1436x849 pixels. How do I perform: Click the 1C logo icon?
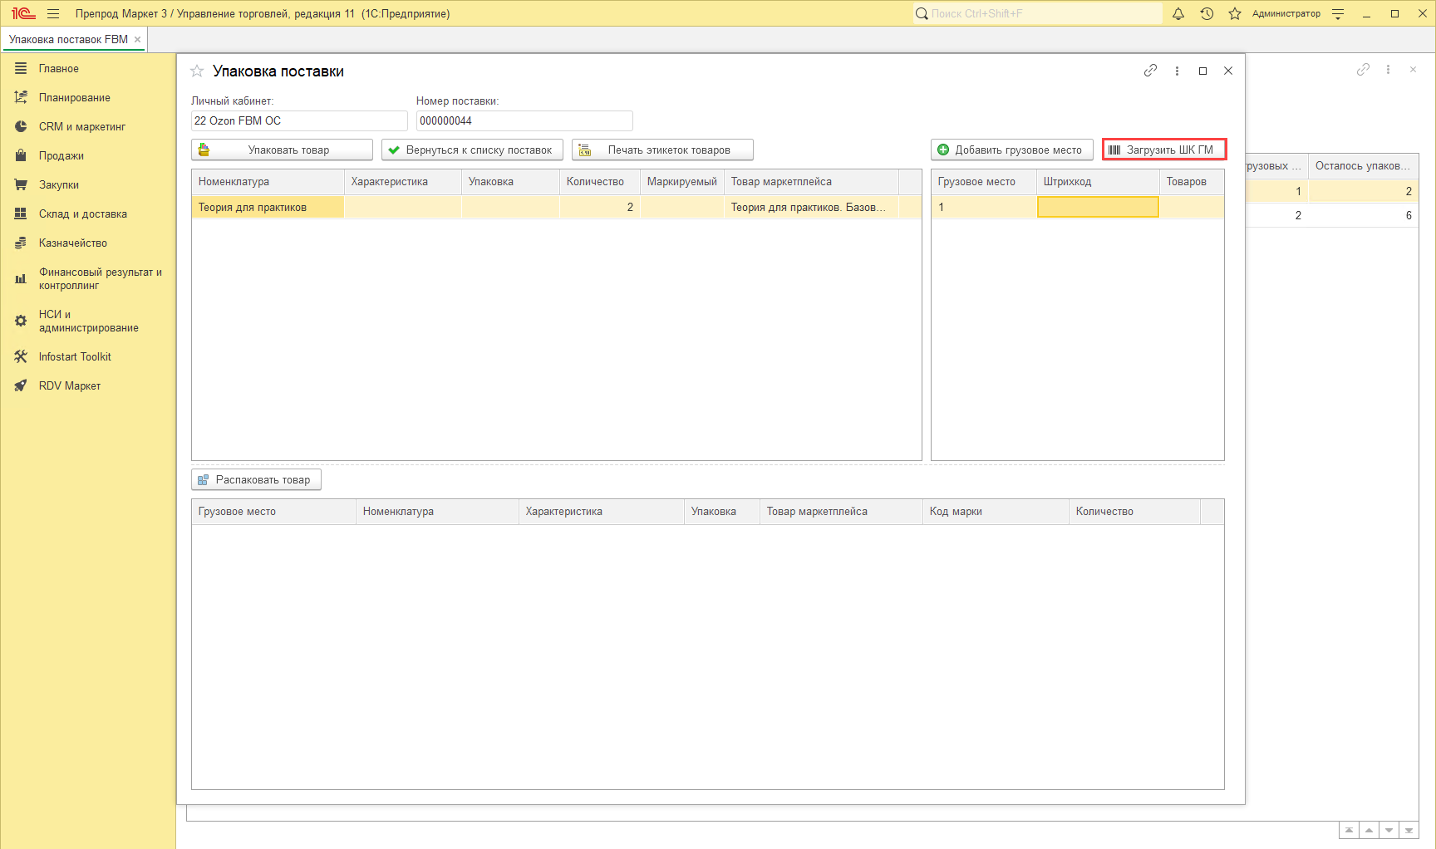point(23,13)
